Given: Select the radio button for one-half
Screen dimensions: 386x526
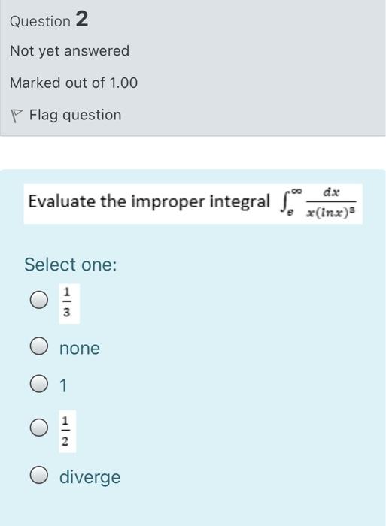Looking at the screenshot, I should tap(39, 427).
